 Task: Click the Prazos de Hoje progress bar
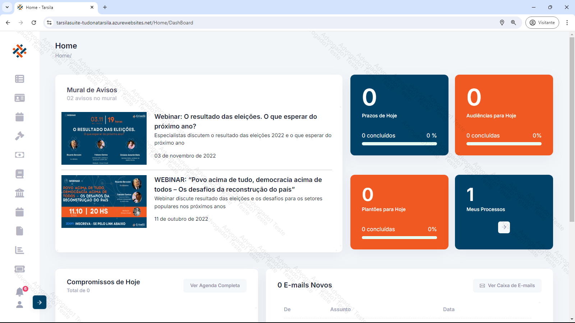point(399,144)
